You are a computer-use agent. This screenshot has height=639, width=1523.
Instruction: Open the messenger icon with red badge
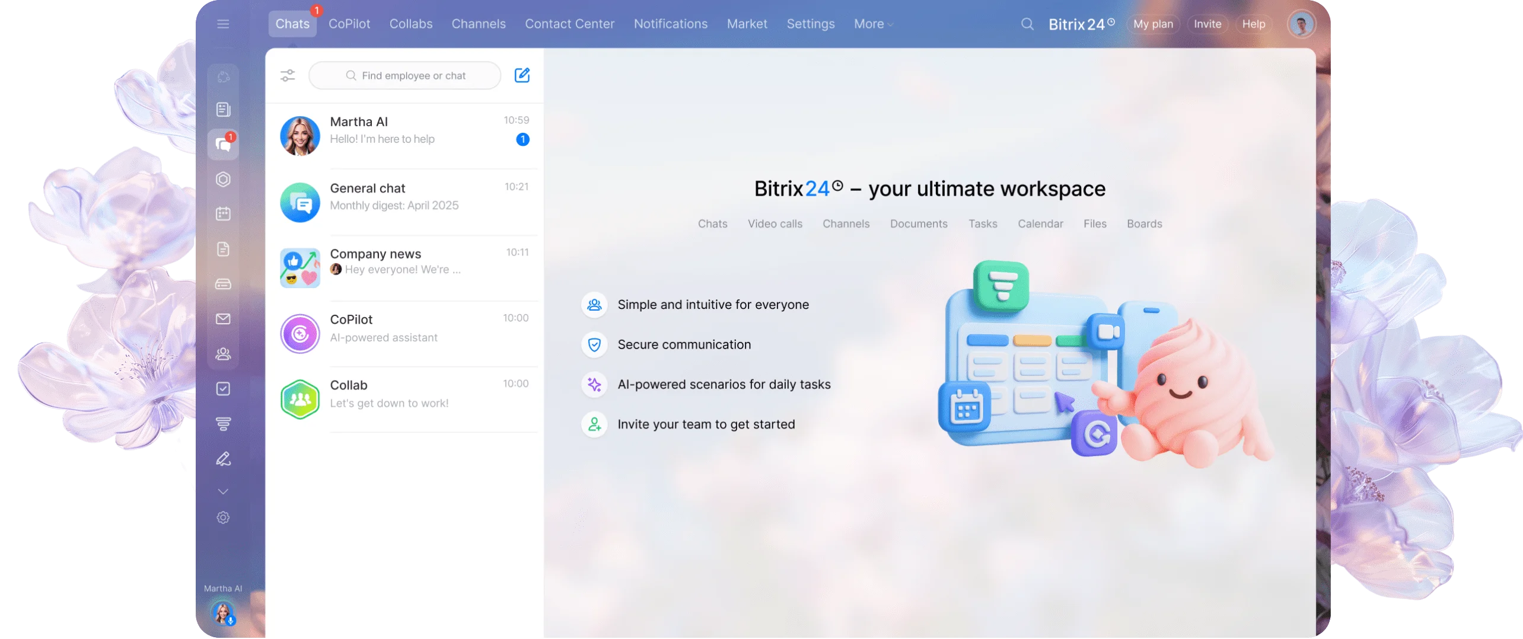click(x=223, y=145)
